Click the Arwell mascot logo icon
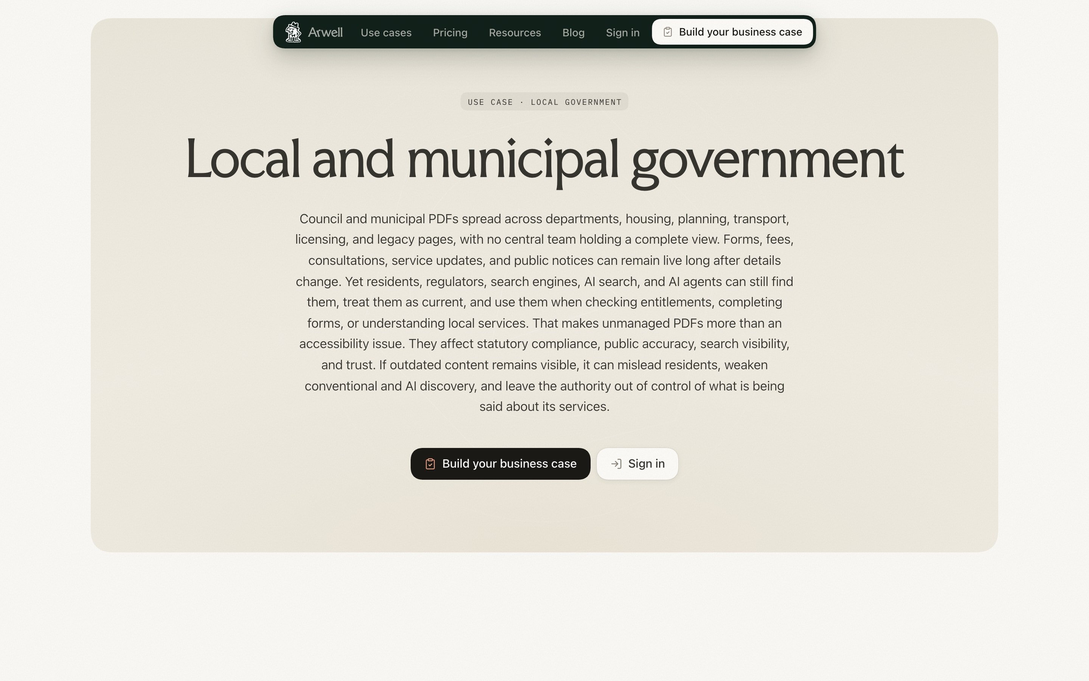This screenshot has width=1089, height=681. [293, 32]
